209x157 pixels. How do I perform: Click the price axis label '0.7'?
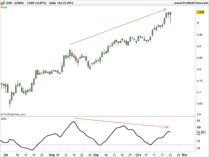(199, 92)
